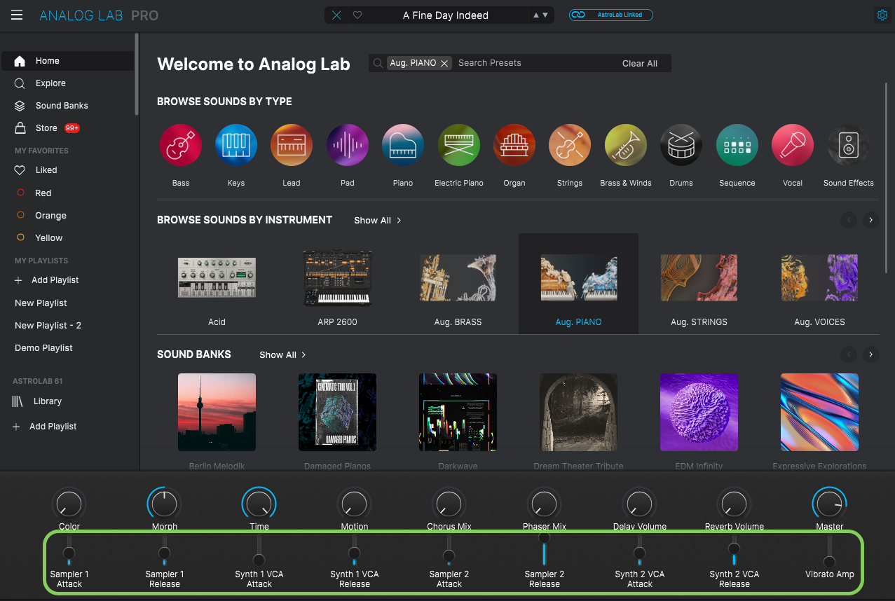This screenshot has height=601, width=895.
Task: Open the hamburger main menu
Action: click(x=17, y=15)
